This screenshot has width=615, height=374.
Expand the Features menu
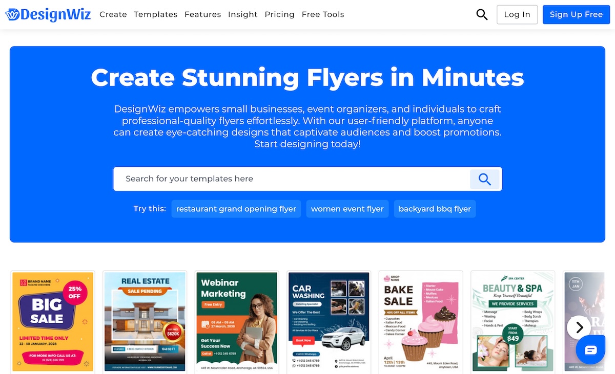pyautogui.click(x=202, y=14)
